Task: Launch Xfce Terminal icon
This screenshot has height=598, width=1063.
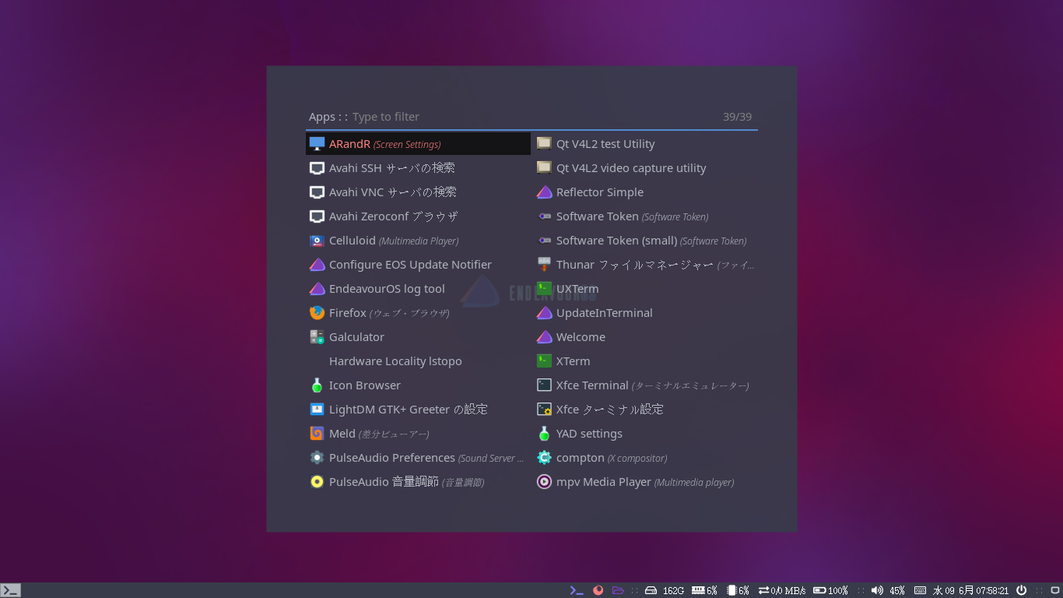Action: pos(544,385)
